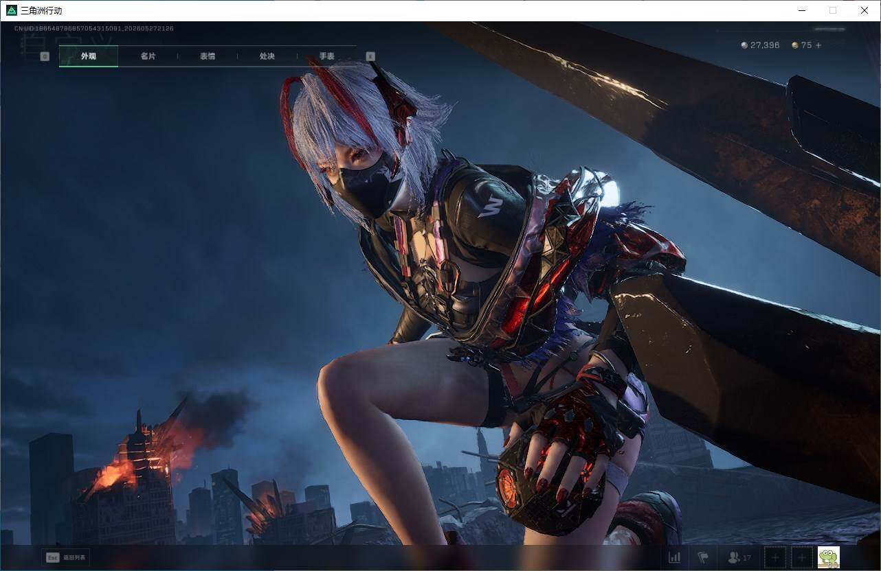
Task: Maximize the 三角洲行动 window
Action: (833, 10)
